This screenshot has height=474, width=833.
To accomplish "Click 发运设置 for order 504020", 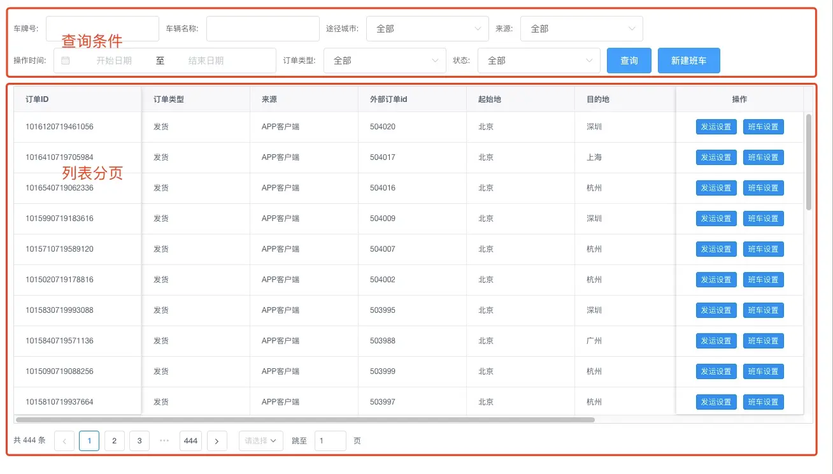I will click(x=716, y=127).
